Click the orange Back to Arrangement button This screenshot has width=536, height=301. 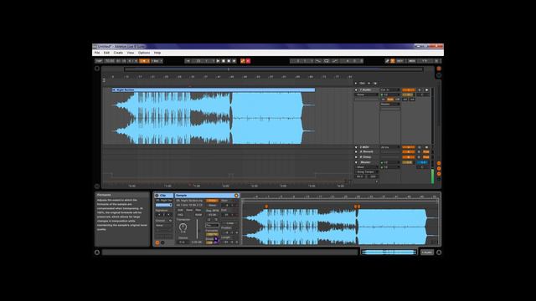[242, 61]
